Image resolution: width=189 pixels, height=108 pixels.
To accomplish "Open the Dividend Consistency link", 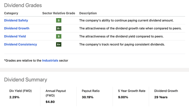I will (x=20, y=45).
